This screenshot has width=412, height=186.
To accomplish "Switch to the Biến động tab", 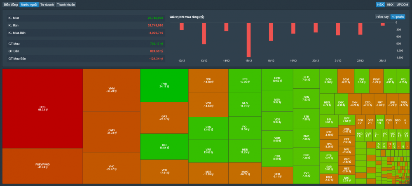I will click(11, 5).
